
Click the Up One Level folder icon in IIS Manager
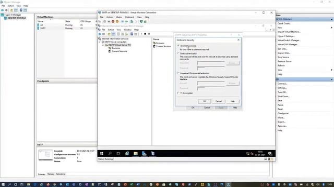[x=109, y=34]
